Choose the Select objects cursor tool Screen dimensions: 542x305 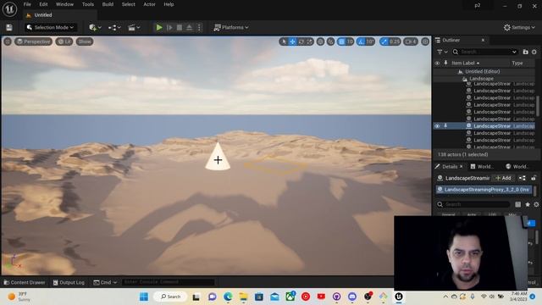[x=284, y=42]
